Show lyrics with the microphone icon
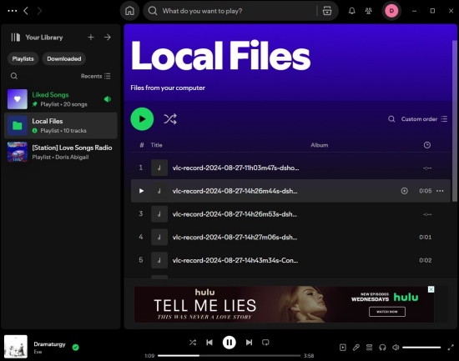Viewport: 459px width, 361px height. click(356, 348)
